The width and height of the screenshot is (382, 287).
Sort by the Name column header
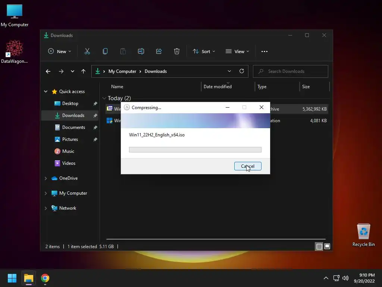tap(117, 87)
